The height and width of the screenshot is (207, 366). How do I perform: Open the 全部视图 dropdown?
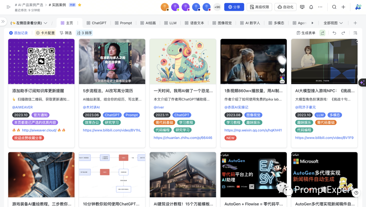click(333, 23)
